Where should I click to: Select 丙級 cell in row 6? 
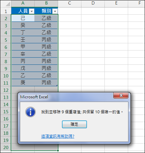(x=46, y=47)
